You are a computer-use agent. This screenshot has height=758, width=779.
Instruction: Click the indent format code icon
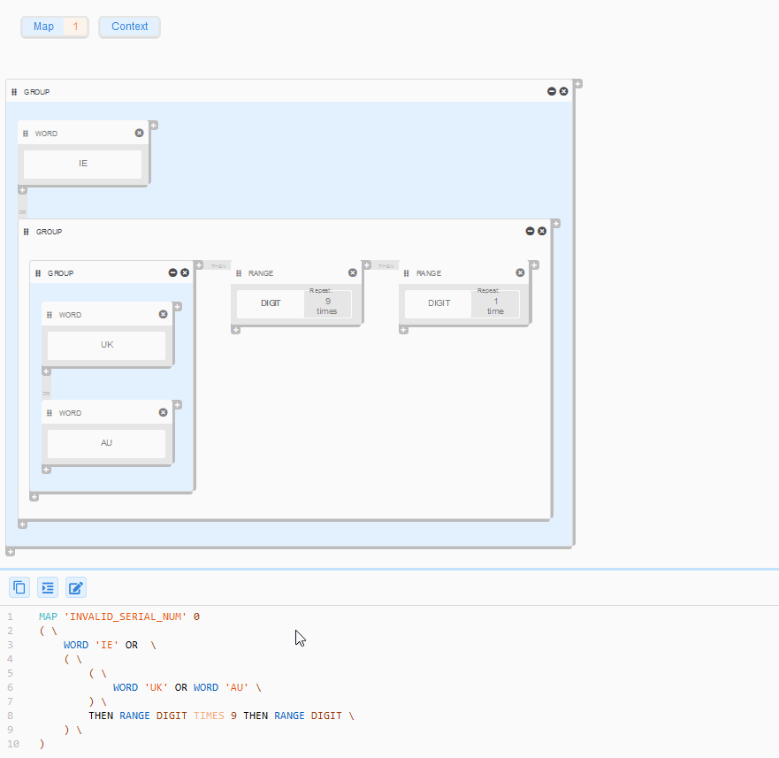click(x=48, y=587)
